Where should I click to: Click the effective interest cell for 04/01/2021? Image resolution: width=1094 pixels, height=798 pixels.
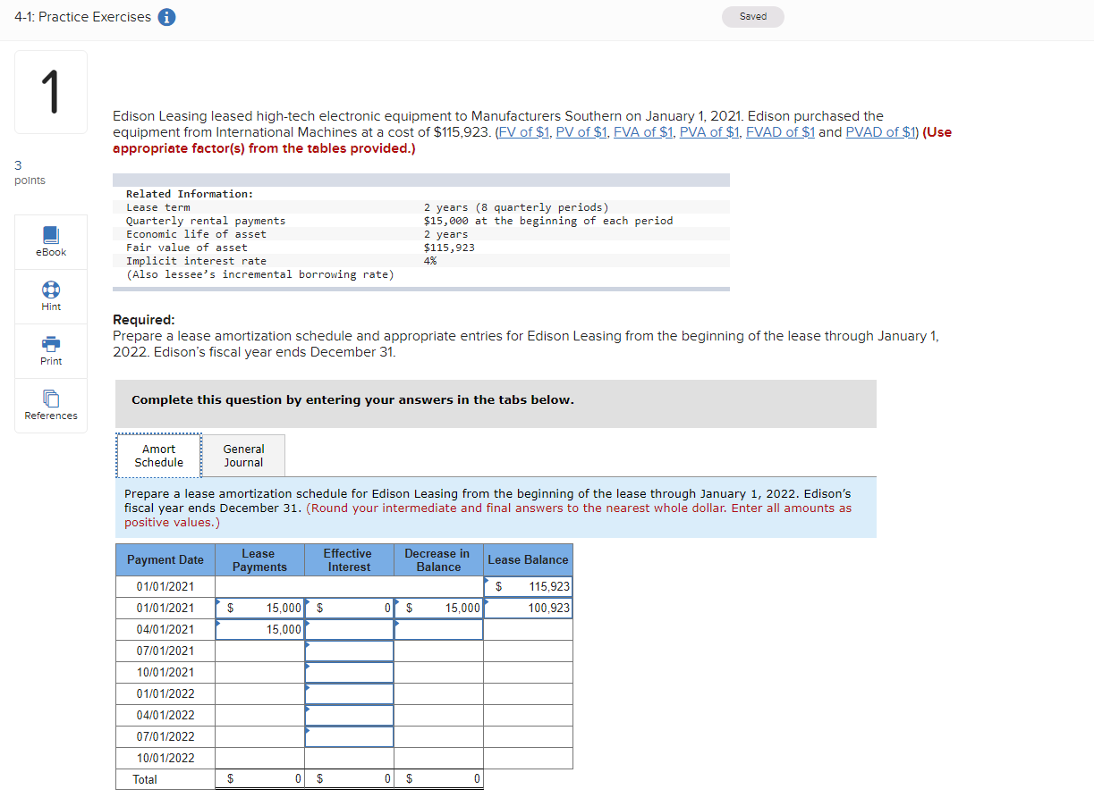pyautogui.click(x=348, y=629)
